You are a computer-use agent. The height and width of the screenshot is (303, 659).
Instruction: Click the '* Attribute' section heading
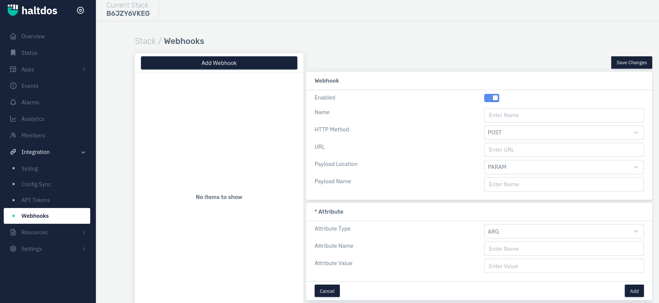pos(329,212)
